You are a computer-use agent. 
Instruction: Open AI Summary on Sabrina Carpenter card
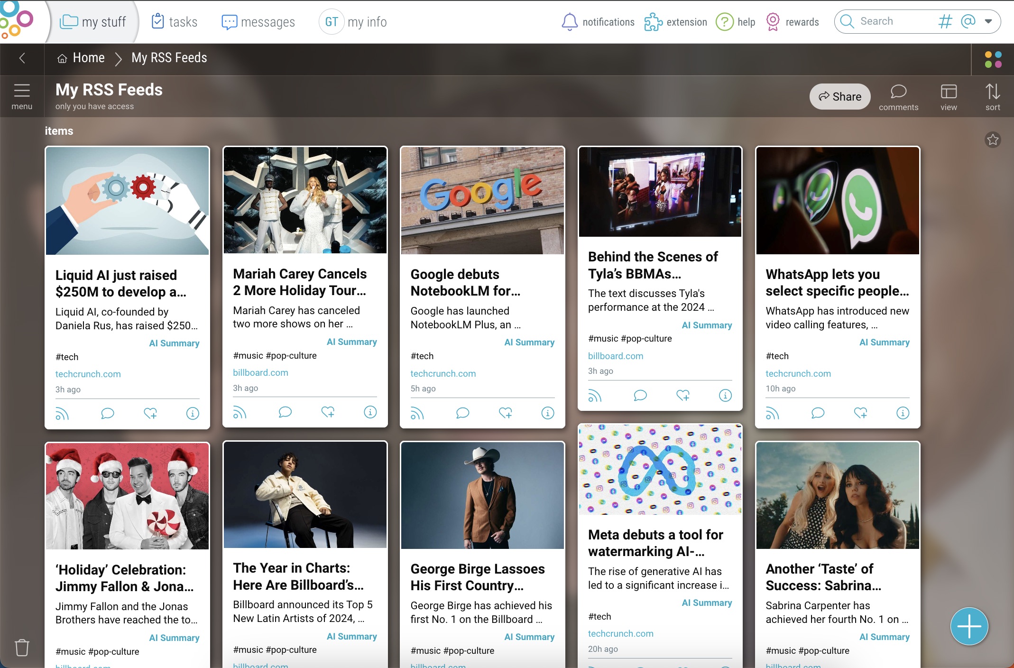pos(884,637)
